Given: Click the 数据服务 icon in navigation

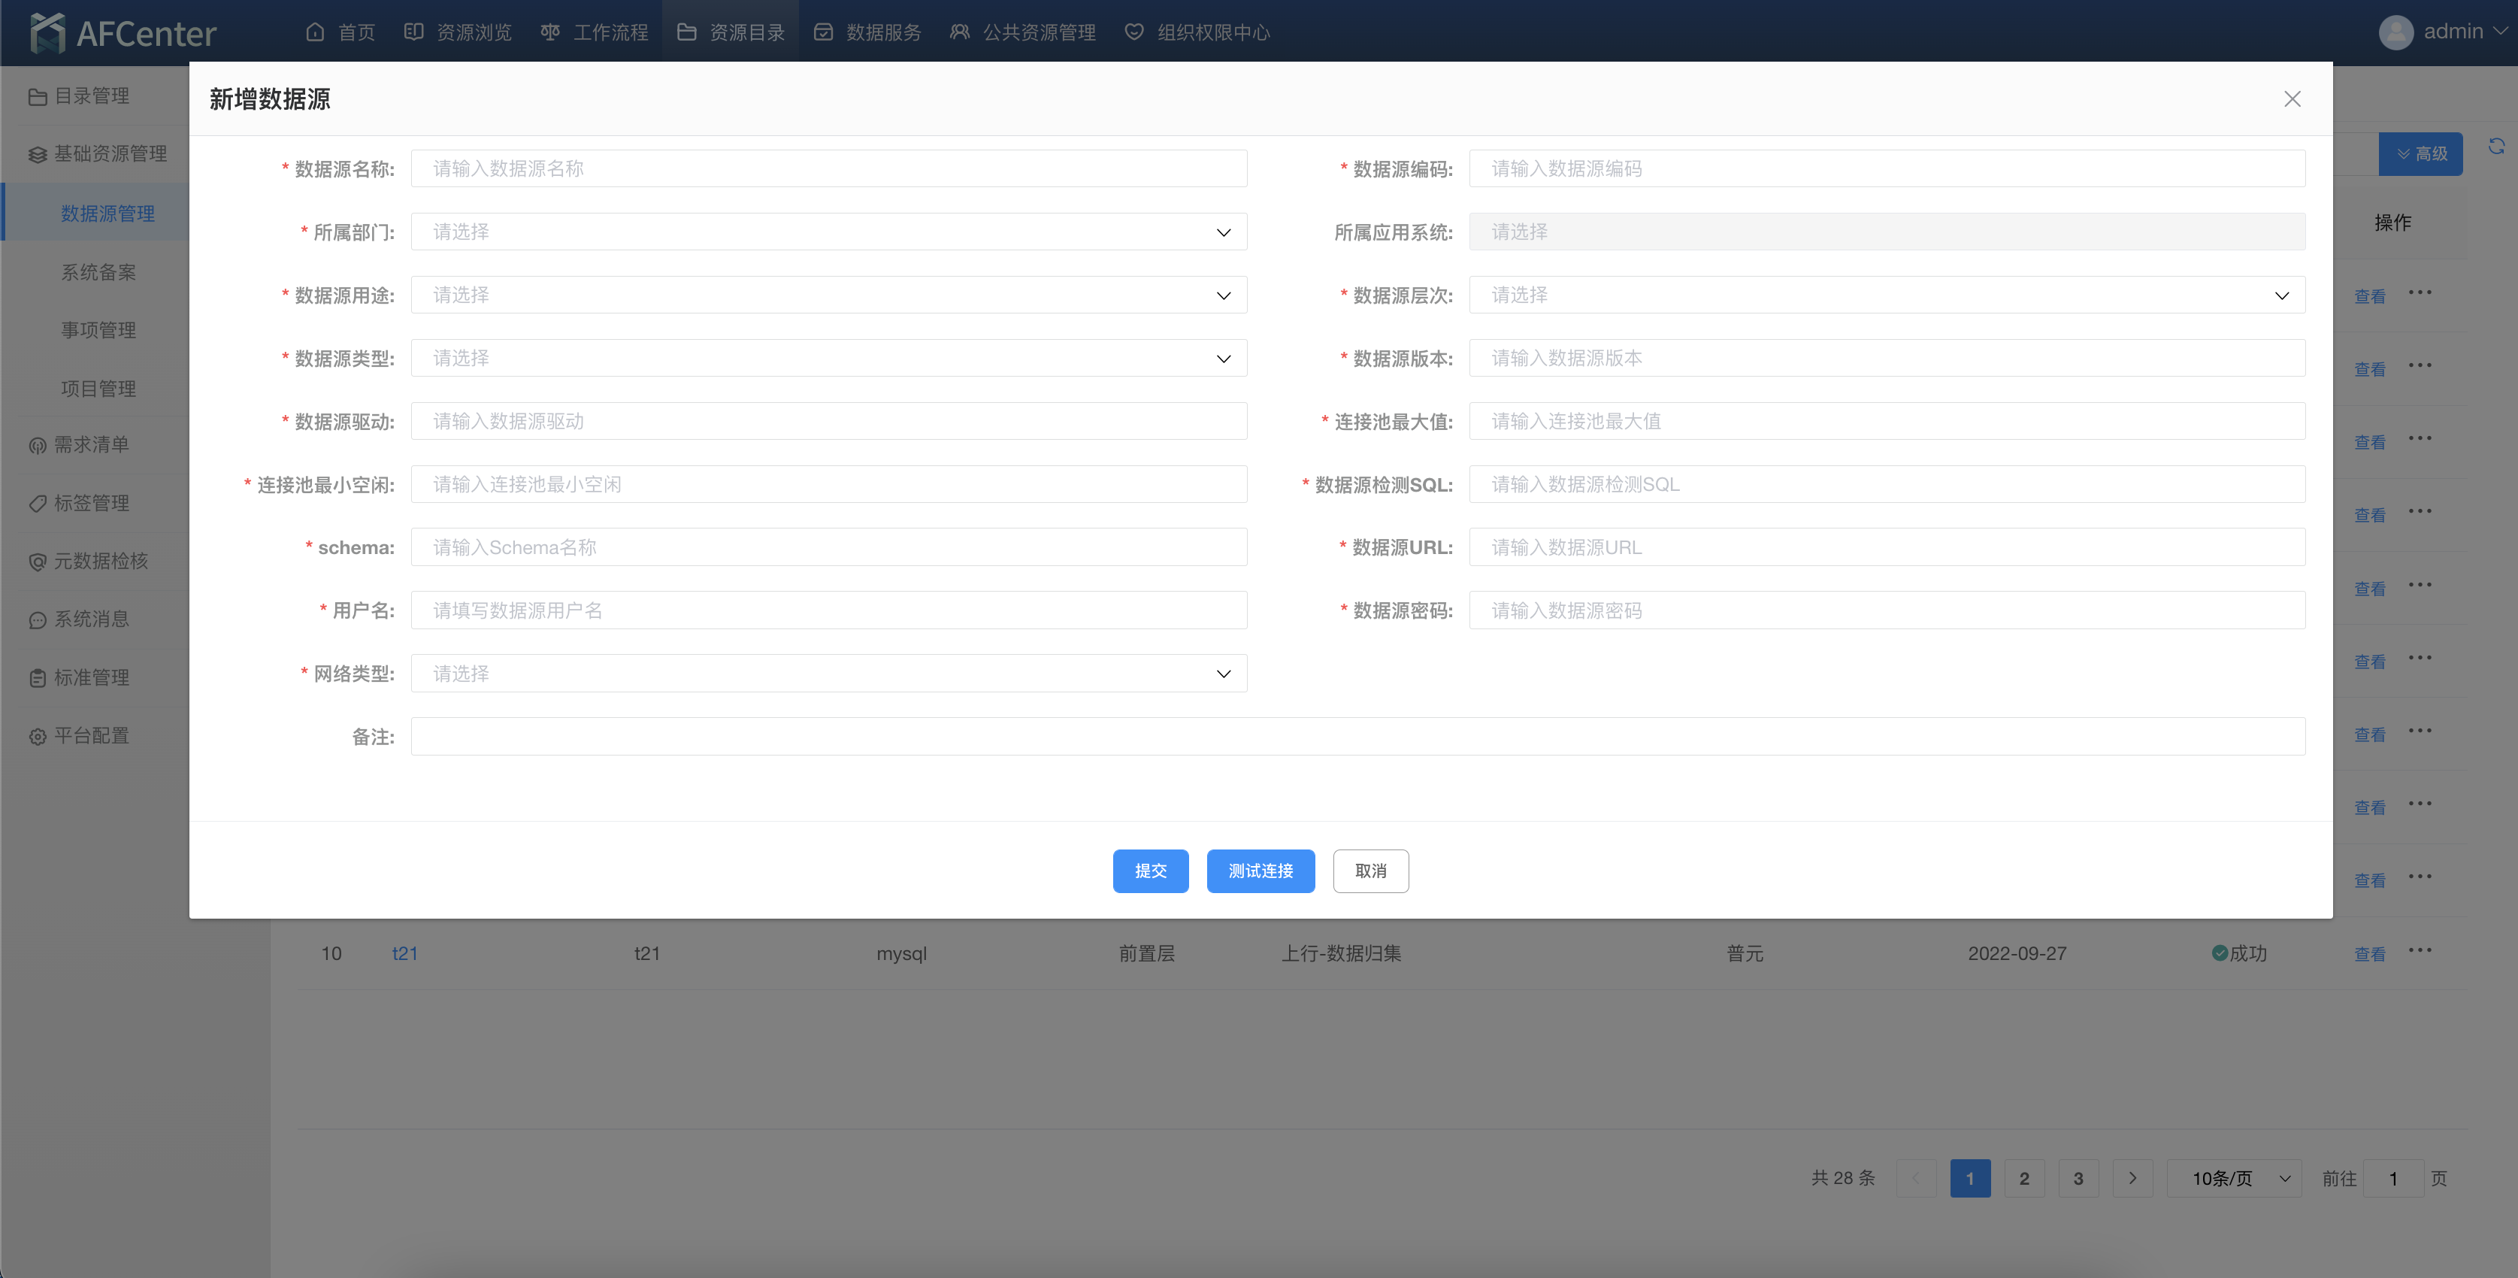Looking at the screenshot, I should pyautogui.click(x=823, y=32).
